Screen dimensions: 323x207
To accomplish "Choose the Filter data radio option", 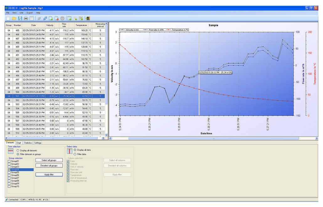I will point(75,154).
